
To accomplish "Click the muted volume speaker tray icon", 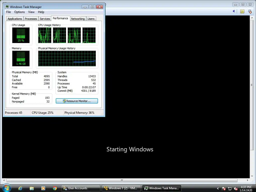I will [235, 188].
